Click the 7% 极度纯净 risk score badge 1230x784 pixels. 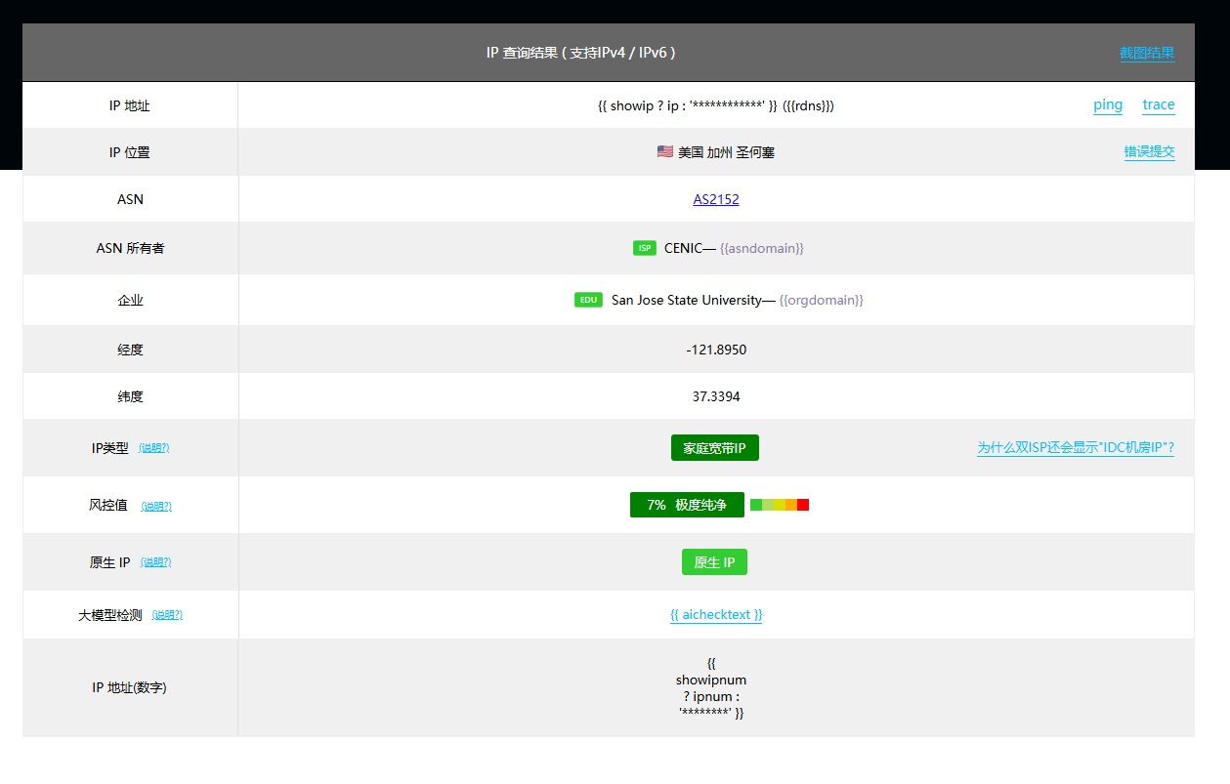point(687,505)
